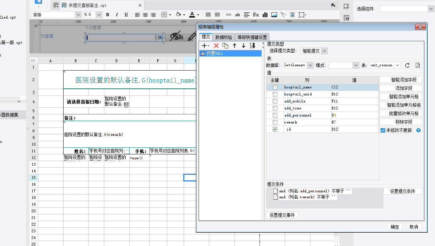The width and height of the screenshot is (435, 246).
Task: Expand the font color dropdown arrow
Action: (198, 15)
